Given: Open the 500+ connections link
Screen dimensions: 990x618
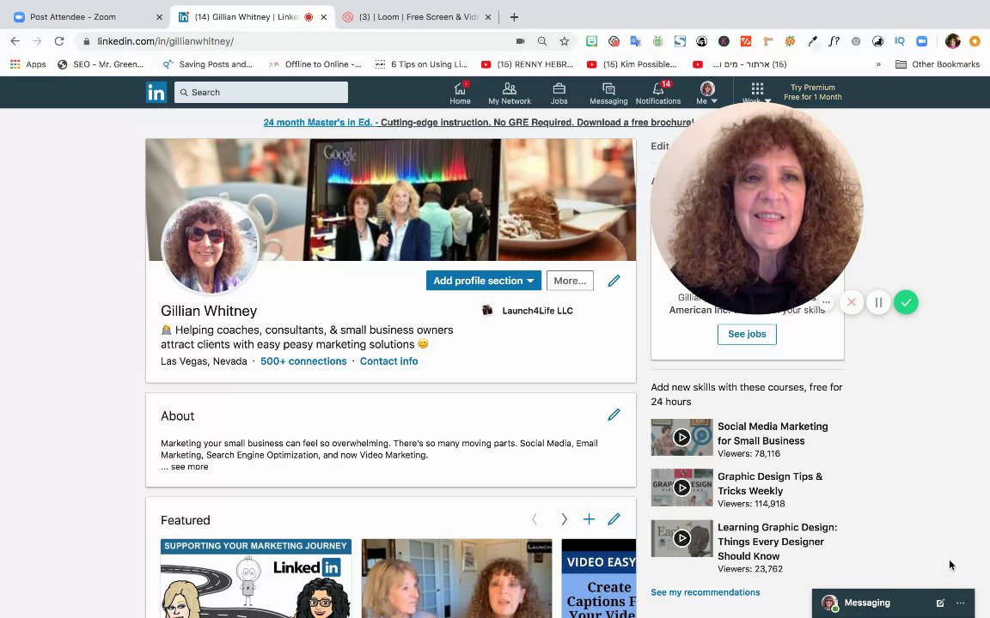Looking at the screenshot, I should click(303, 361).
